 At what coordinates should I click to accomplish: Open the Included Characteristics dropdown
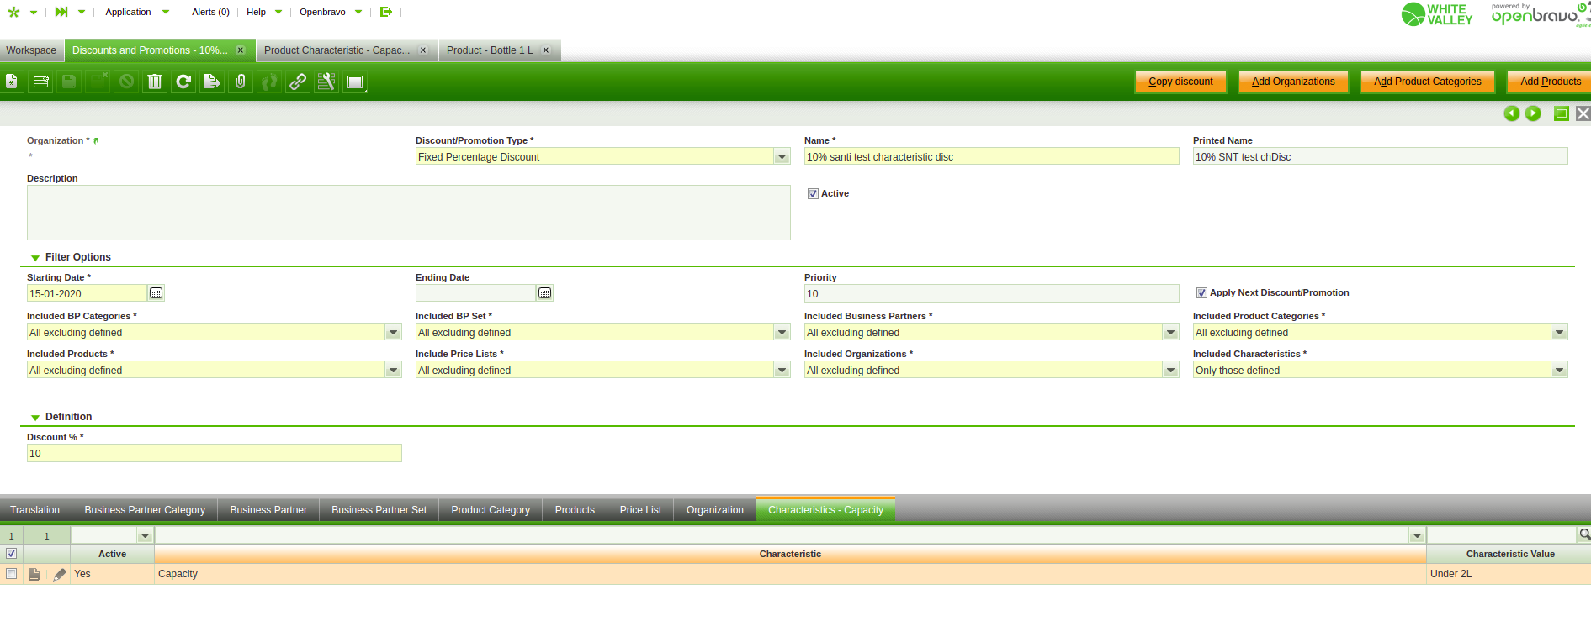tap(1560, 371)
